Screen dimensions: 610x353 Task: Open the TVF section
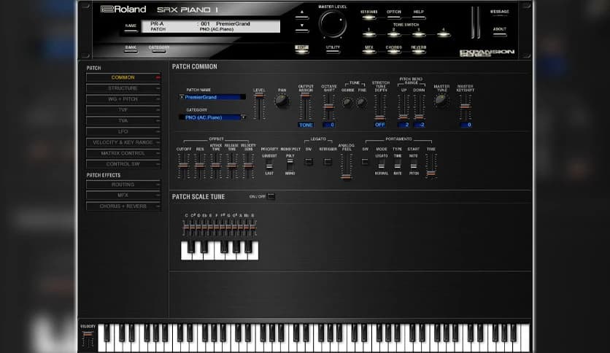tap(123, 110)
